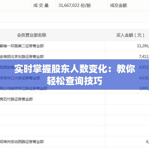Click the 成交金额 label cell

pyautogui.click(x=118, y=5)
